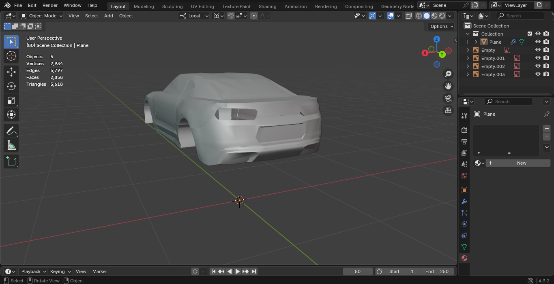Switch to wireframe viewport shading
Image resolution: width=554 pixels, height=284 pixels.
[419, 16]
